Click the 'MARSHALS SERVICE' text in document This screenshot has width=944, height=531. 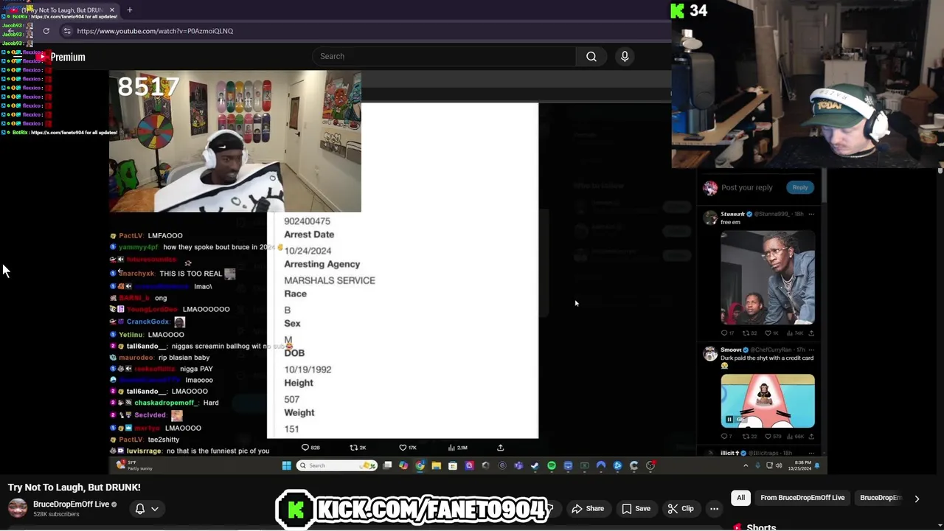point(330,280)
